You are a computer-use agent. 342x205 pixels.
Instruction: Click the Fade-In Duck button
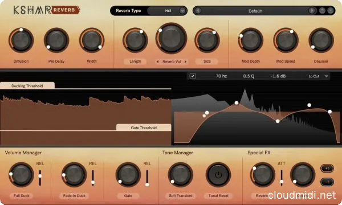(74, 196)
